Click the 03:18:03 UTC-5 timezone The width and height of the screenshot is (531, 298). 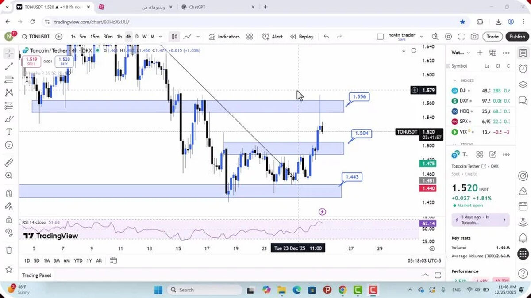pyautogui.click(x=424, y=261)
